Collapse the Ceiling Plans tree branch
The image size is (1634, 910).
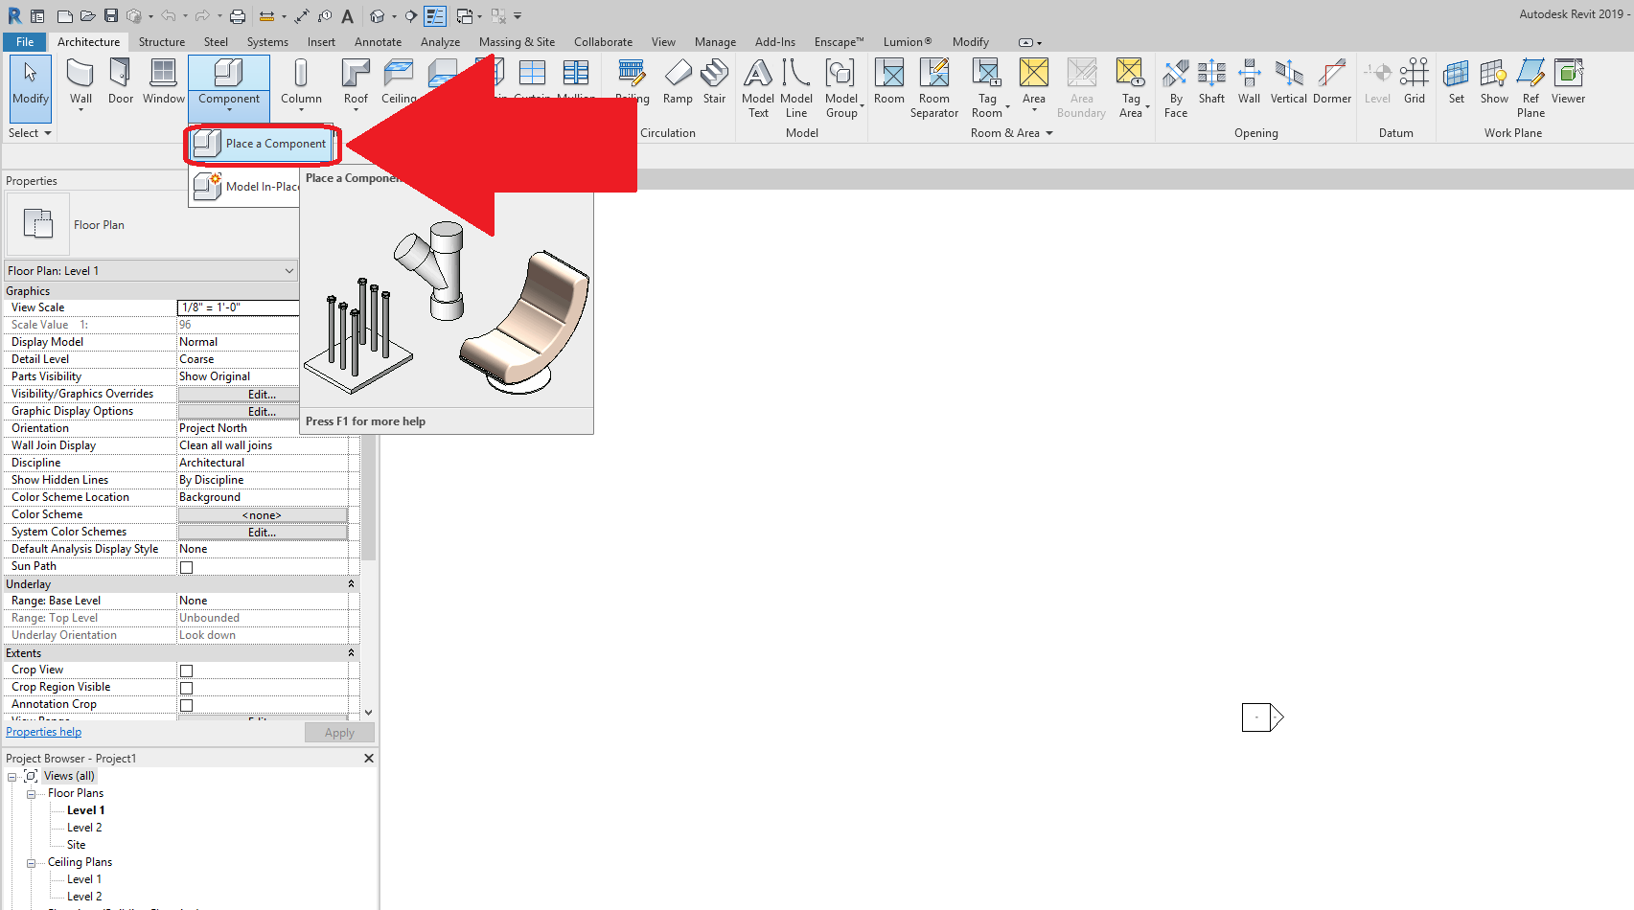(32, 861)
